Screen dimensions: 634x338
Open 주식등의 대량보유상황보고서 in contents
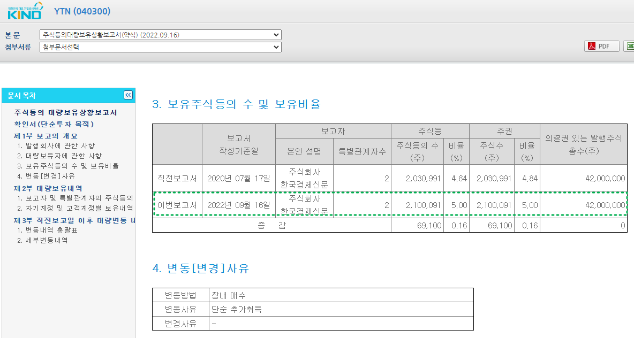(x=65, y=112)
